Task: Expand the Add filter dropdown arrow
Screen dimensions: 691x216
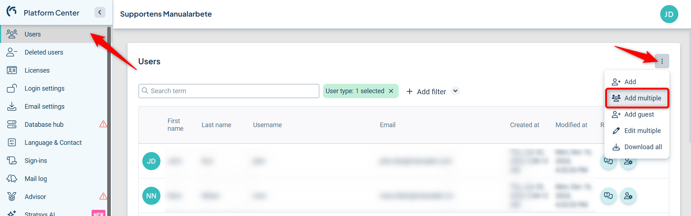Action: pos(456,91)
